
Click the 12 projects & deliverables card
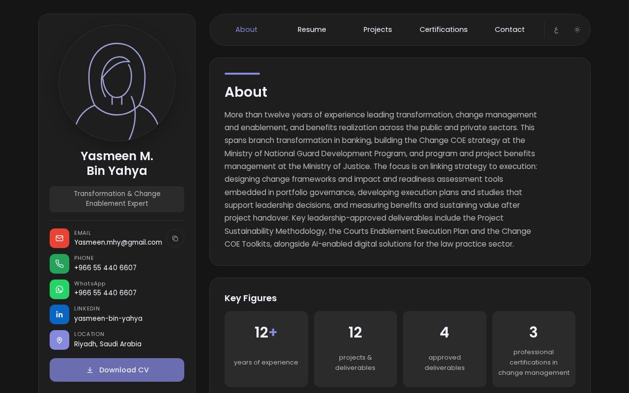coord(355,349)
